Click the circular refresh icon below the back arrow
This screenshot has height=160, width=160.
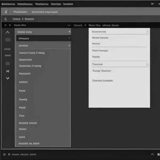tap(6, 19)
